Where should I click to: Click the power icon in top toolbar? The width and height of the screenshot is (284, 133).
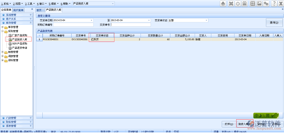pyautogui.click(x=238, y=3)
